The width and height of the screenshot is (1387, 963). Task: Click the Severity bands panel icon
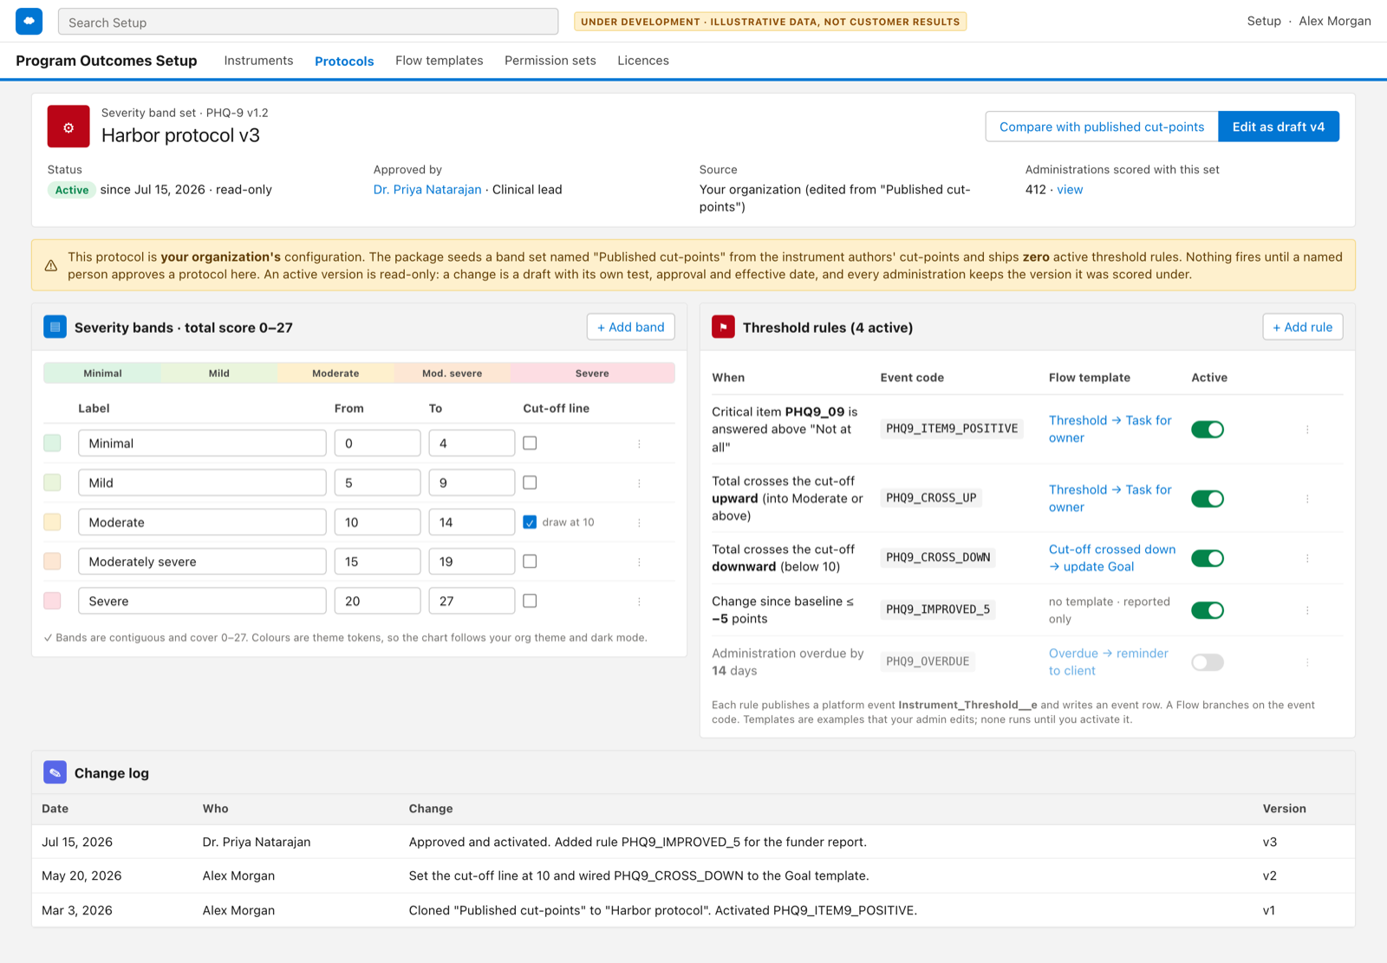pyautogui.click(x=55, y=327)
